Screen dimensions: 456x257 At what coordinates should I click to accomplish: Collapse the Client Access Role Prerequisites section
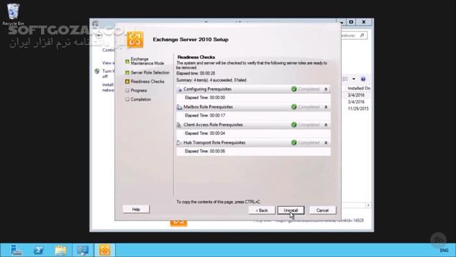[x=326, y=125]
